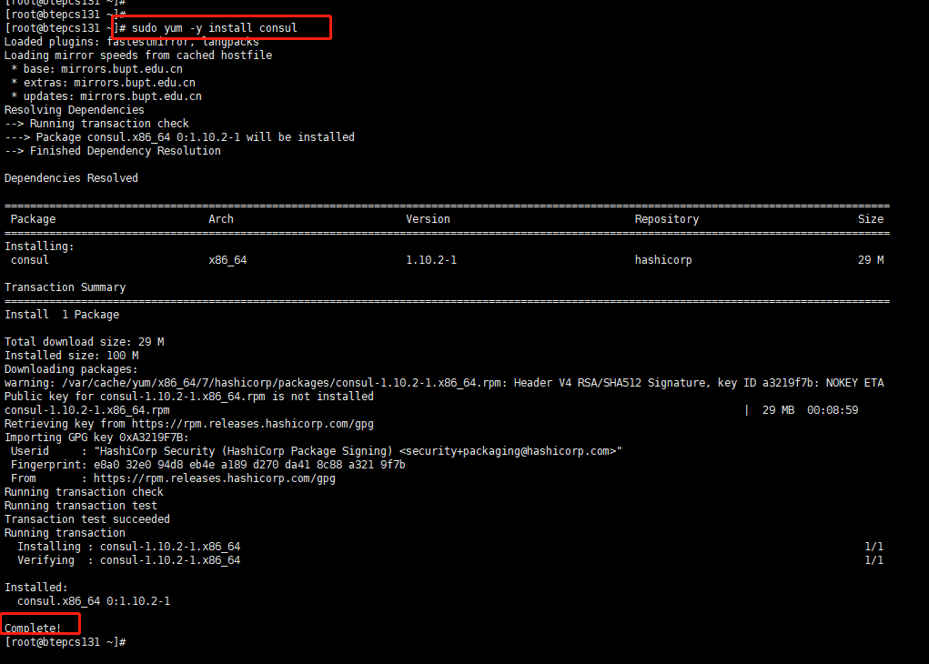This screenshot has width=929, height=664.
Task: Click the 'Resolving Dependencies' line
Action: pos(74,109)
